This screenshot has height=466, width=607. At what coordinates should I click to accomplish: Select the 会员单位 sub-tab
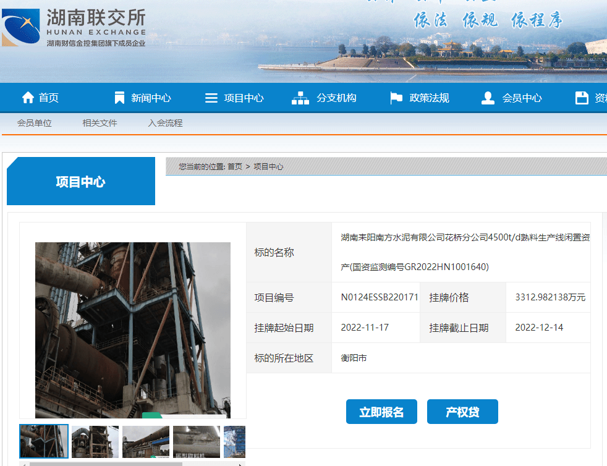(x=35, y=123)
